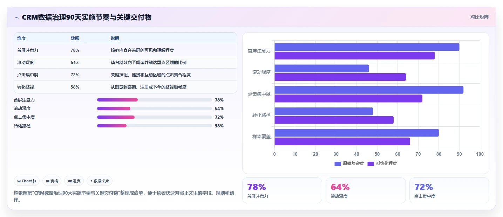Image resolution: width=503 pixels, height=217 pixels.
Task: Click the 72% 点击集中度 stat card
Action: coord(449,190)
